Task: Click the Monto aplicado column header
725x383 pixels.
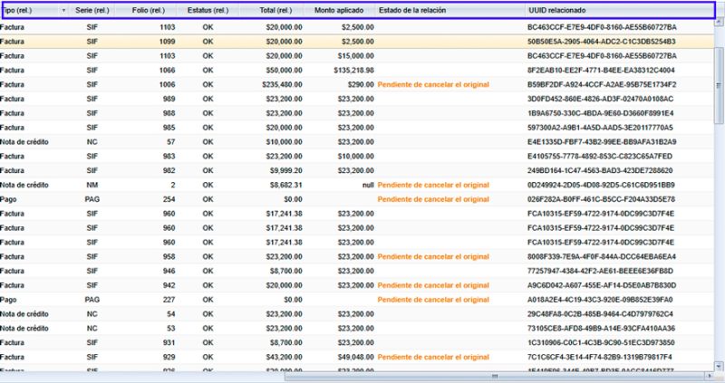Action: (x=339, y=10)
